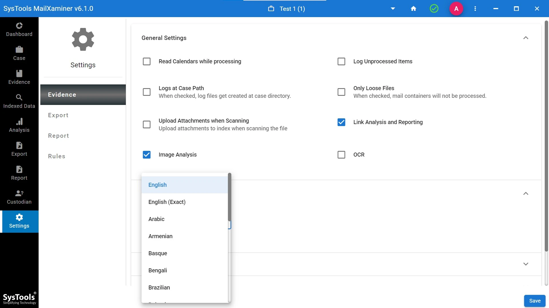549x308 pixels.
Task: Open the three-dot more options menu
Action: [475, 9]
